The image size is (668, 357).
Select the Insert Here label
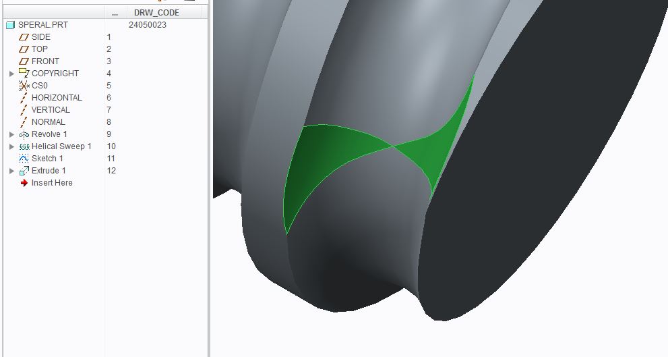coord(52,183)
